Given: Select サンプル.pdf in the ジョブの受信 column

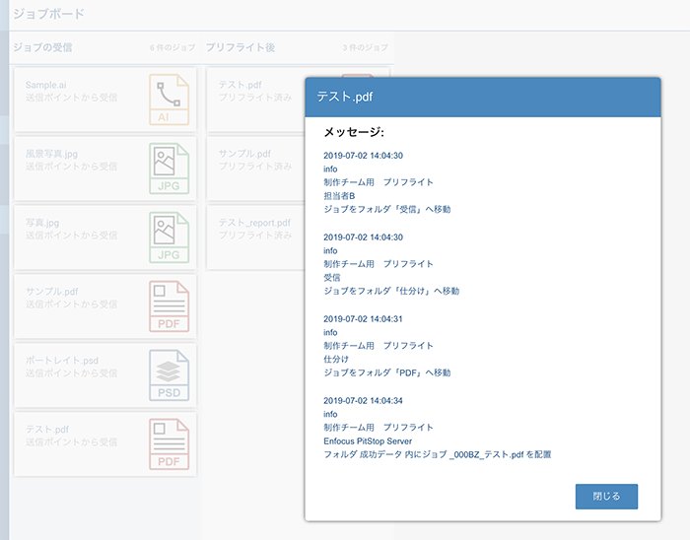Looking at the screenshot, I should tap(52, 292).
